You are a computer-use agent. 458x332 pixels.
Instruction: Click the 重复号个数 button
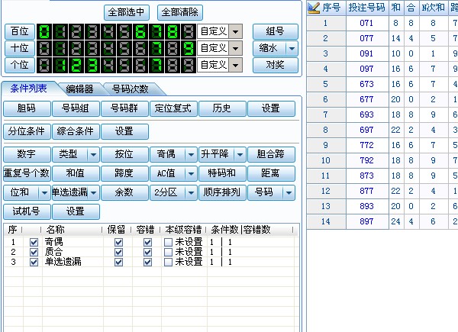27,174
